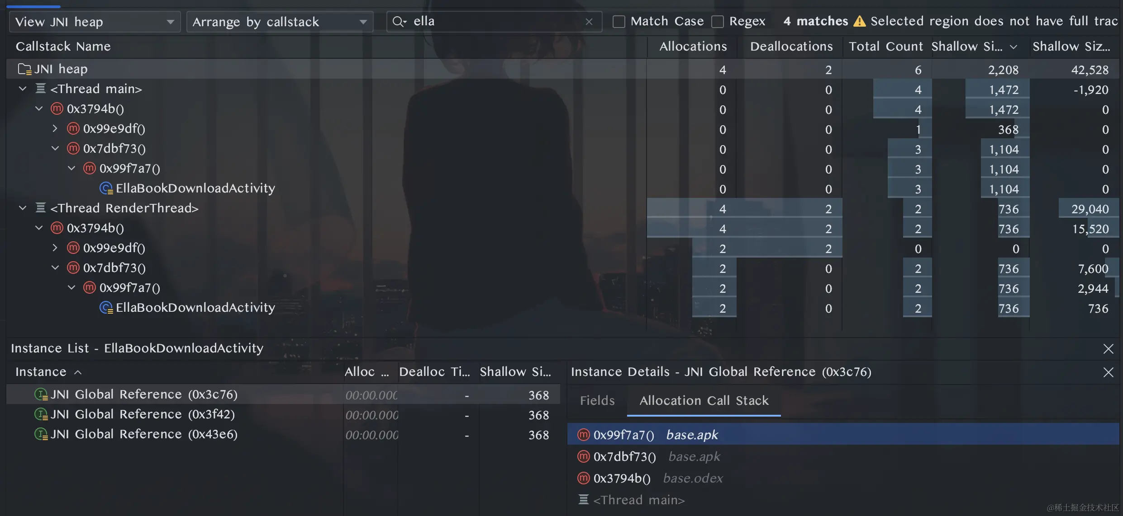The height and width of the screenshot is (516, 1123).
Task: Click sort arrow on Instance column header
Action: pyautogui.click(x=78, y=372)
